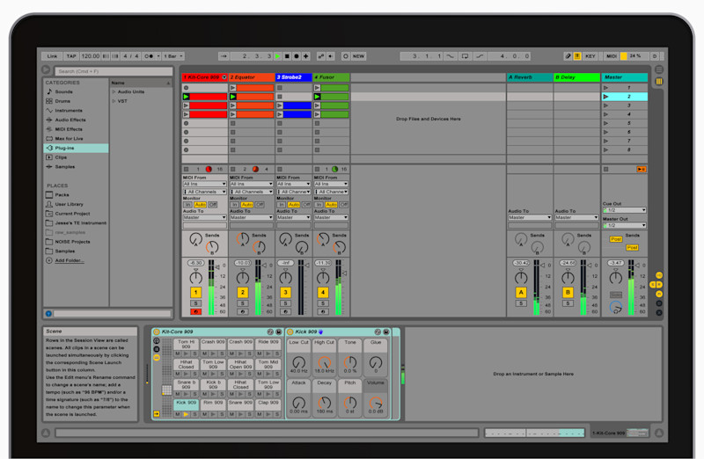Click Add Folder in Places
Screen dimensions: 704x459
click(70, 260)
